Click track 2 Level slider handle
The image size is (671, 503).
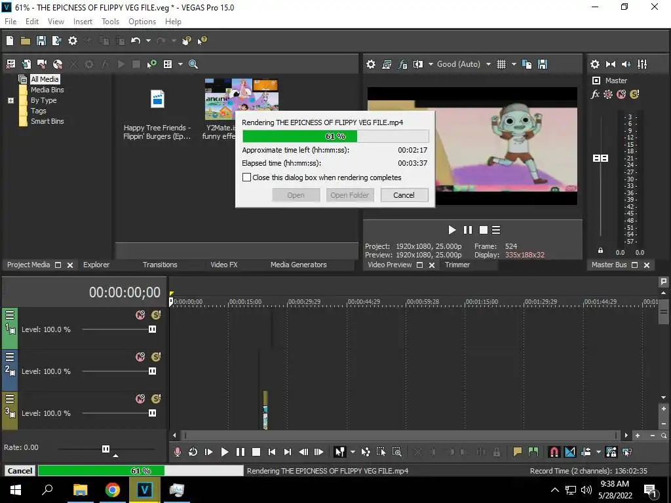click(152, 371)
